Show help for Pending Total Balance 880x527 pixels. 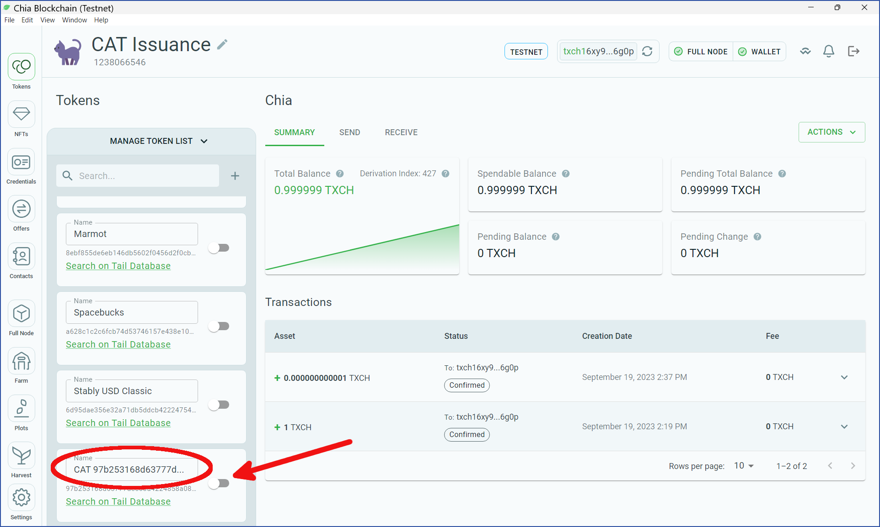[782, 174]
